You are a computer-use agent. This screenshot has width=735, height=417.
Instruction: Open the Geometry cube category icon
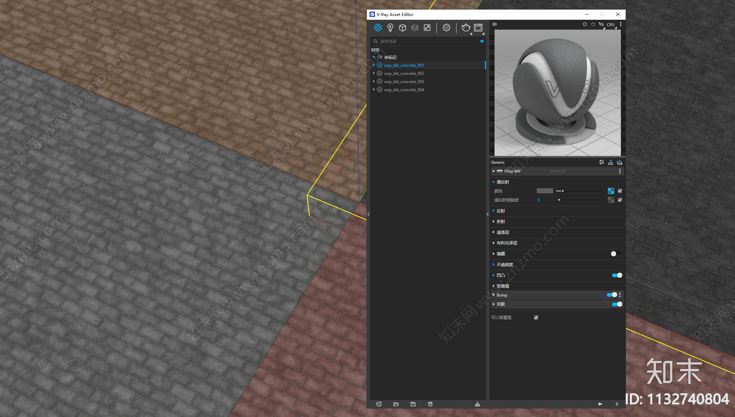(x=402, y=28)
